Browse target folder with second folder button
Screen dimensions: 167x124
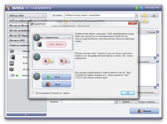(x=145, y=21)
